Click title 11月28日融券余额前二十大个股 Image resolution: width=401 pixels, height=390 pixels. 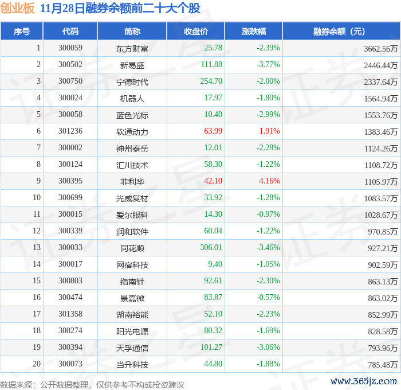(x=120, y=8)
